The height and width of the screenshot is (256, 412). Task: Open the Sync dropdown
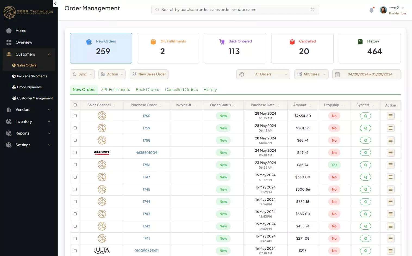(x=82, y=74)
